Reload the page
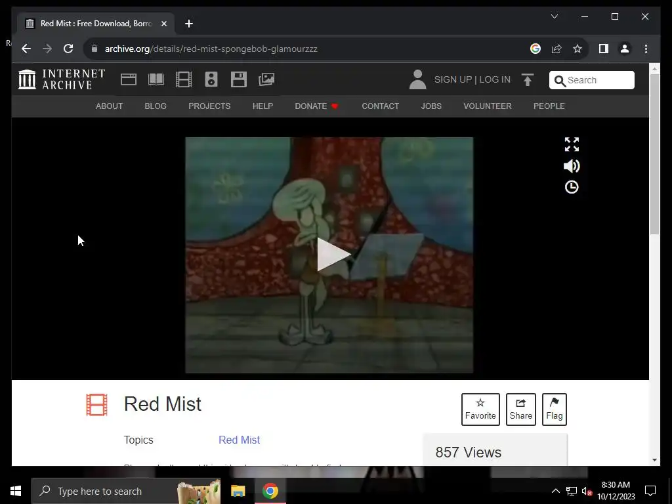Screen dimensions: 672x504 point(68,49)
